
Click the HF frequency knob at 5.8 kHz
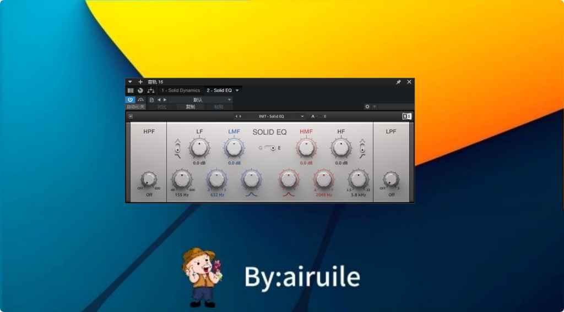(358, 180)
